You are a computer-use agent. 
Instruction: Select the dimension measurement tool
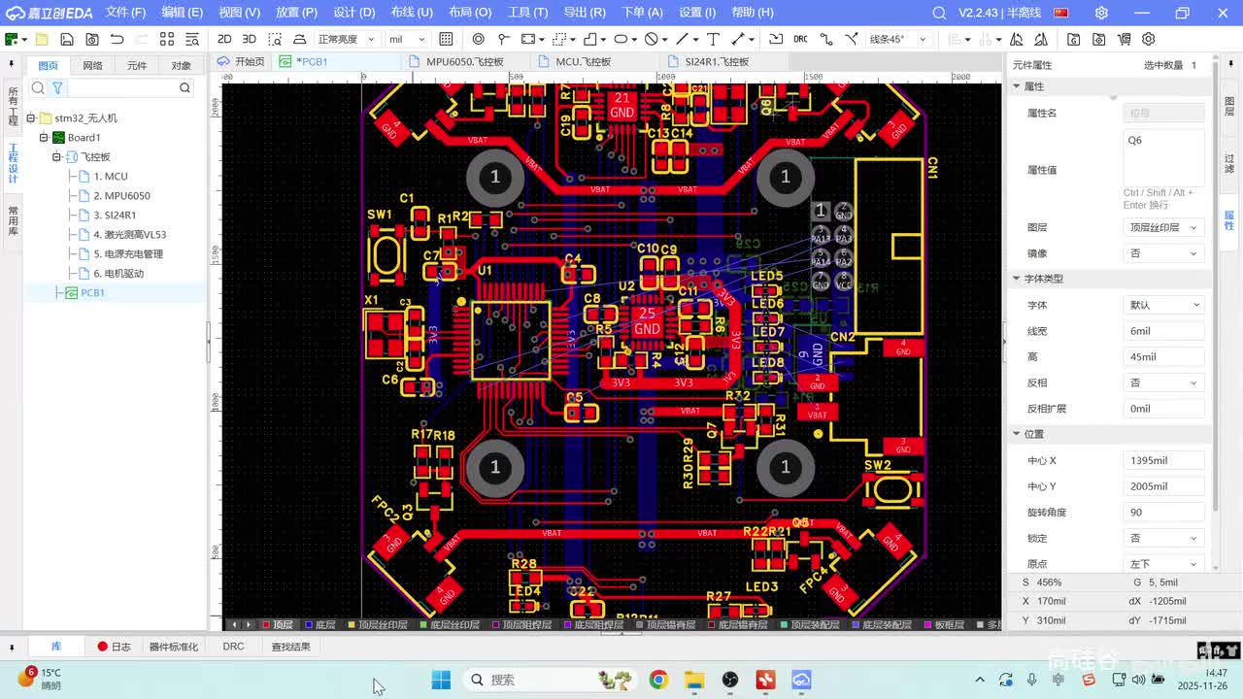pos(738,39)
